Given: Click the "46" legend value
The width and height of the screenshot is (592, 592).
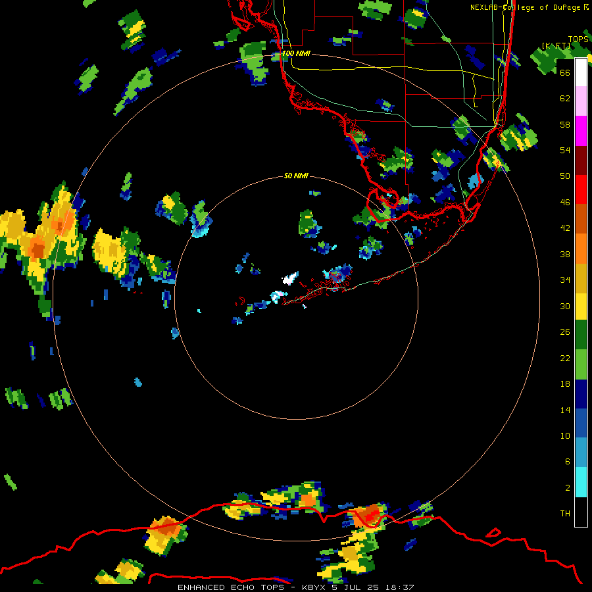Looking at the screenshot, I should pos(565,203).
